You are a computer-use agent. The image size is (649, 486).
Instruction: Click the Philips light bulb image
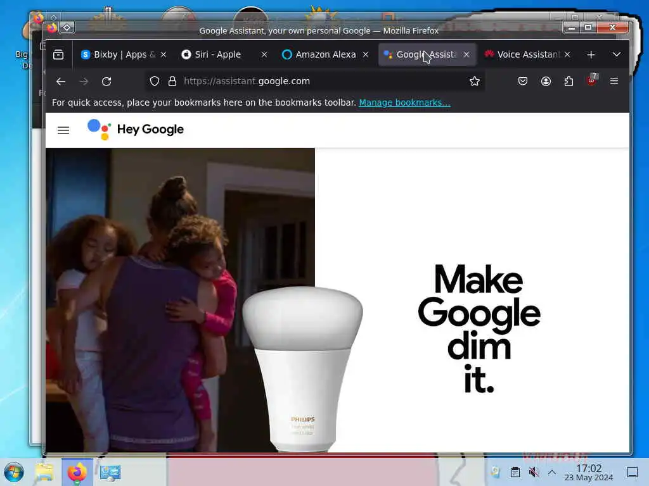click(302, 369)
